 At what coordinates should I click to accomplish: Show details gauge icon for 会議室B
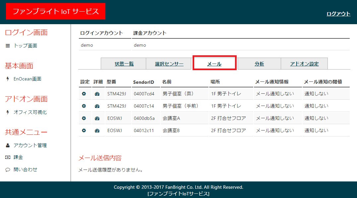97,130
